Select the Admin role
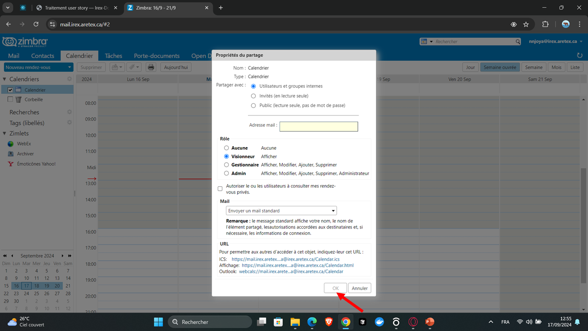Image resolution: width=588 pixels, height=331 pixels. click(226, 173)
